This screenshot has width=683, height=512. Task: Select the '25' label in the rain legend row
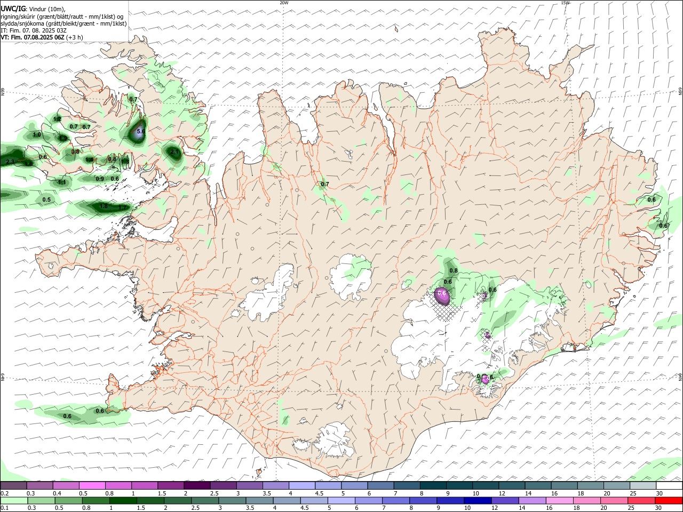[631, 508]
